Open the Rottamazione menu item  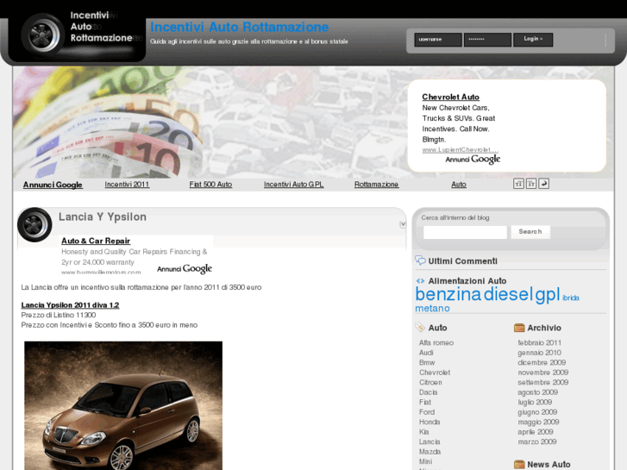376,185
